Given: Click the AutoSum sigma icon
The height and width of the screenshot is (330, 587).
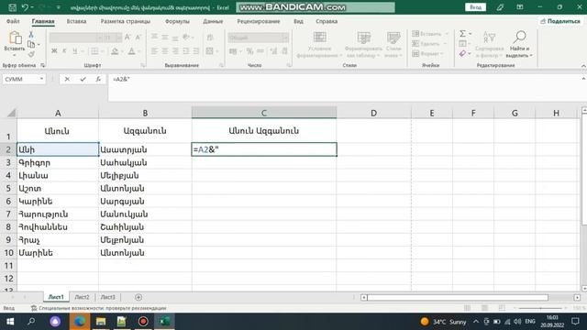Looking at the screenshot, I should pyautogui.click(x=462, y=34).
